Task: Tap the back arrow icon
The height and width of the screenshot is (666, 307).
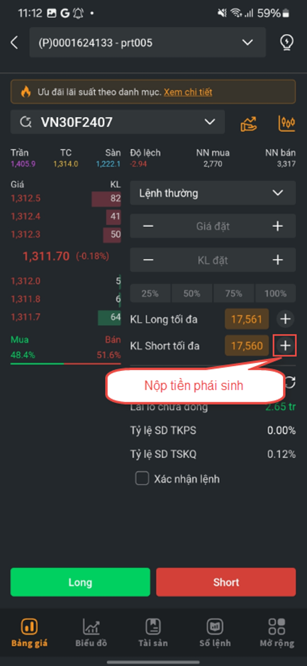Action: (14, 43)
